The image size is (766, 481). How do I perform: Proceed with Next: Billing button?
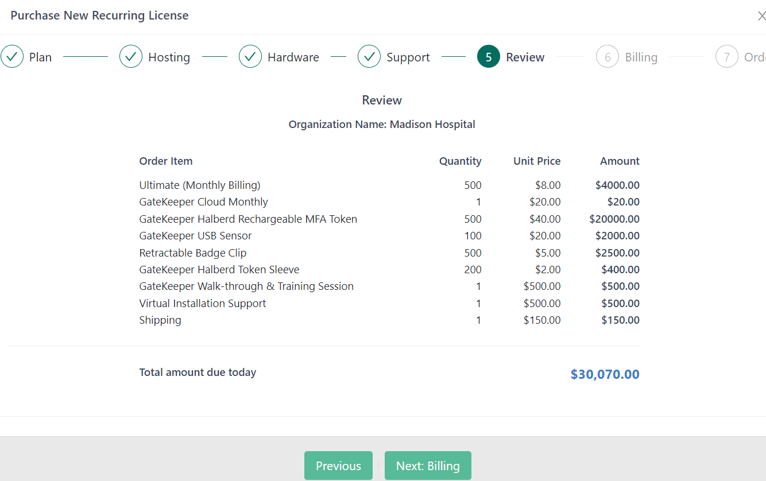pos(428,466)
